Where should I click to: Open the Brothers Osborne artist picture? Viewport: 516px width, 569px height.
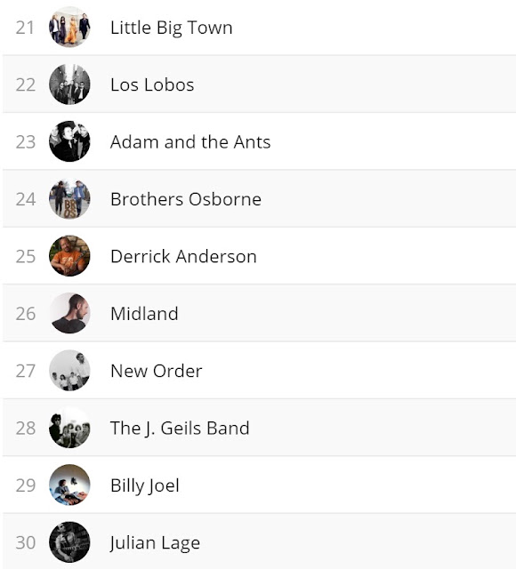(x=69, y=198)
